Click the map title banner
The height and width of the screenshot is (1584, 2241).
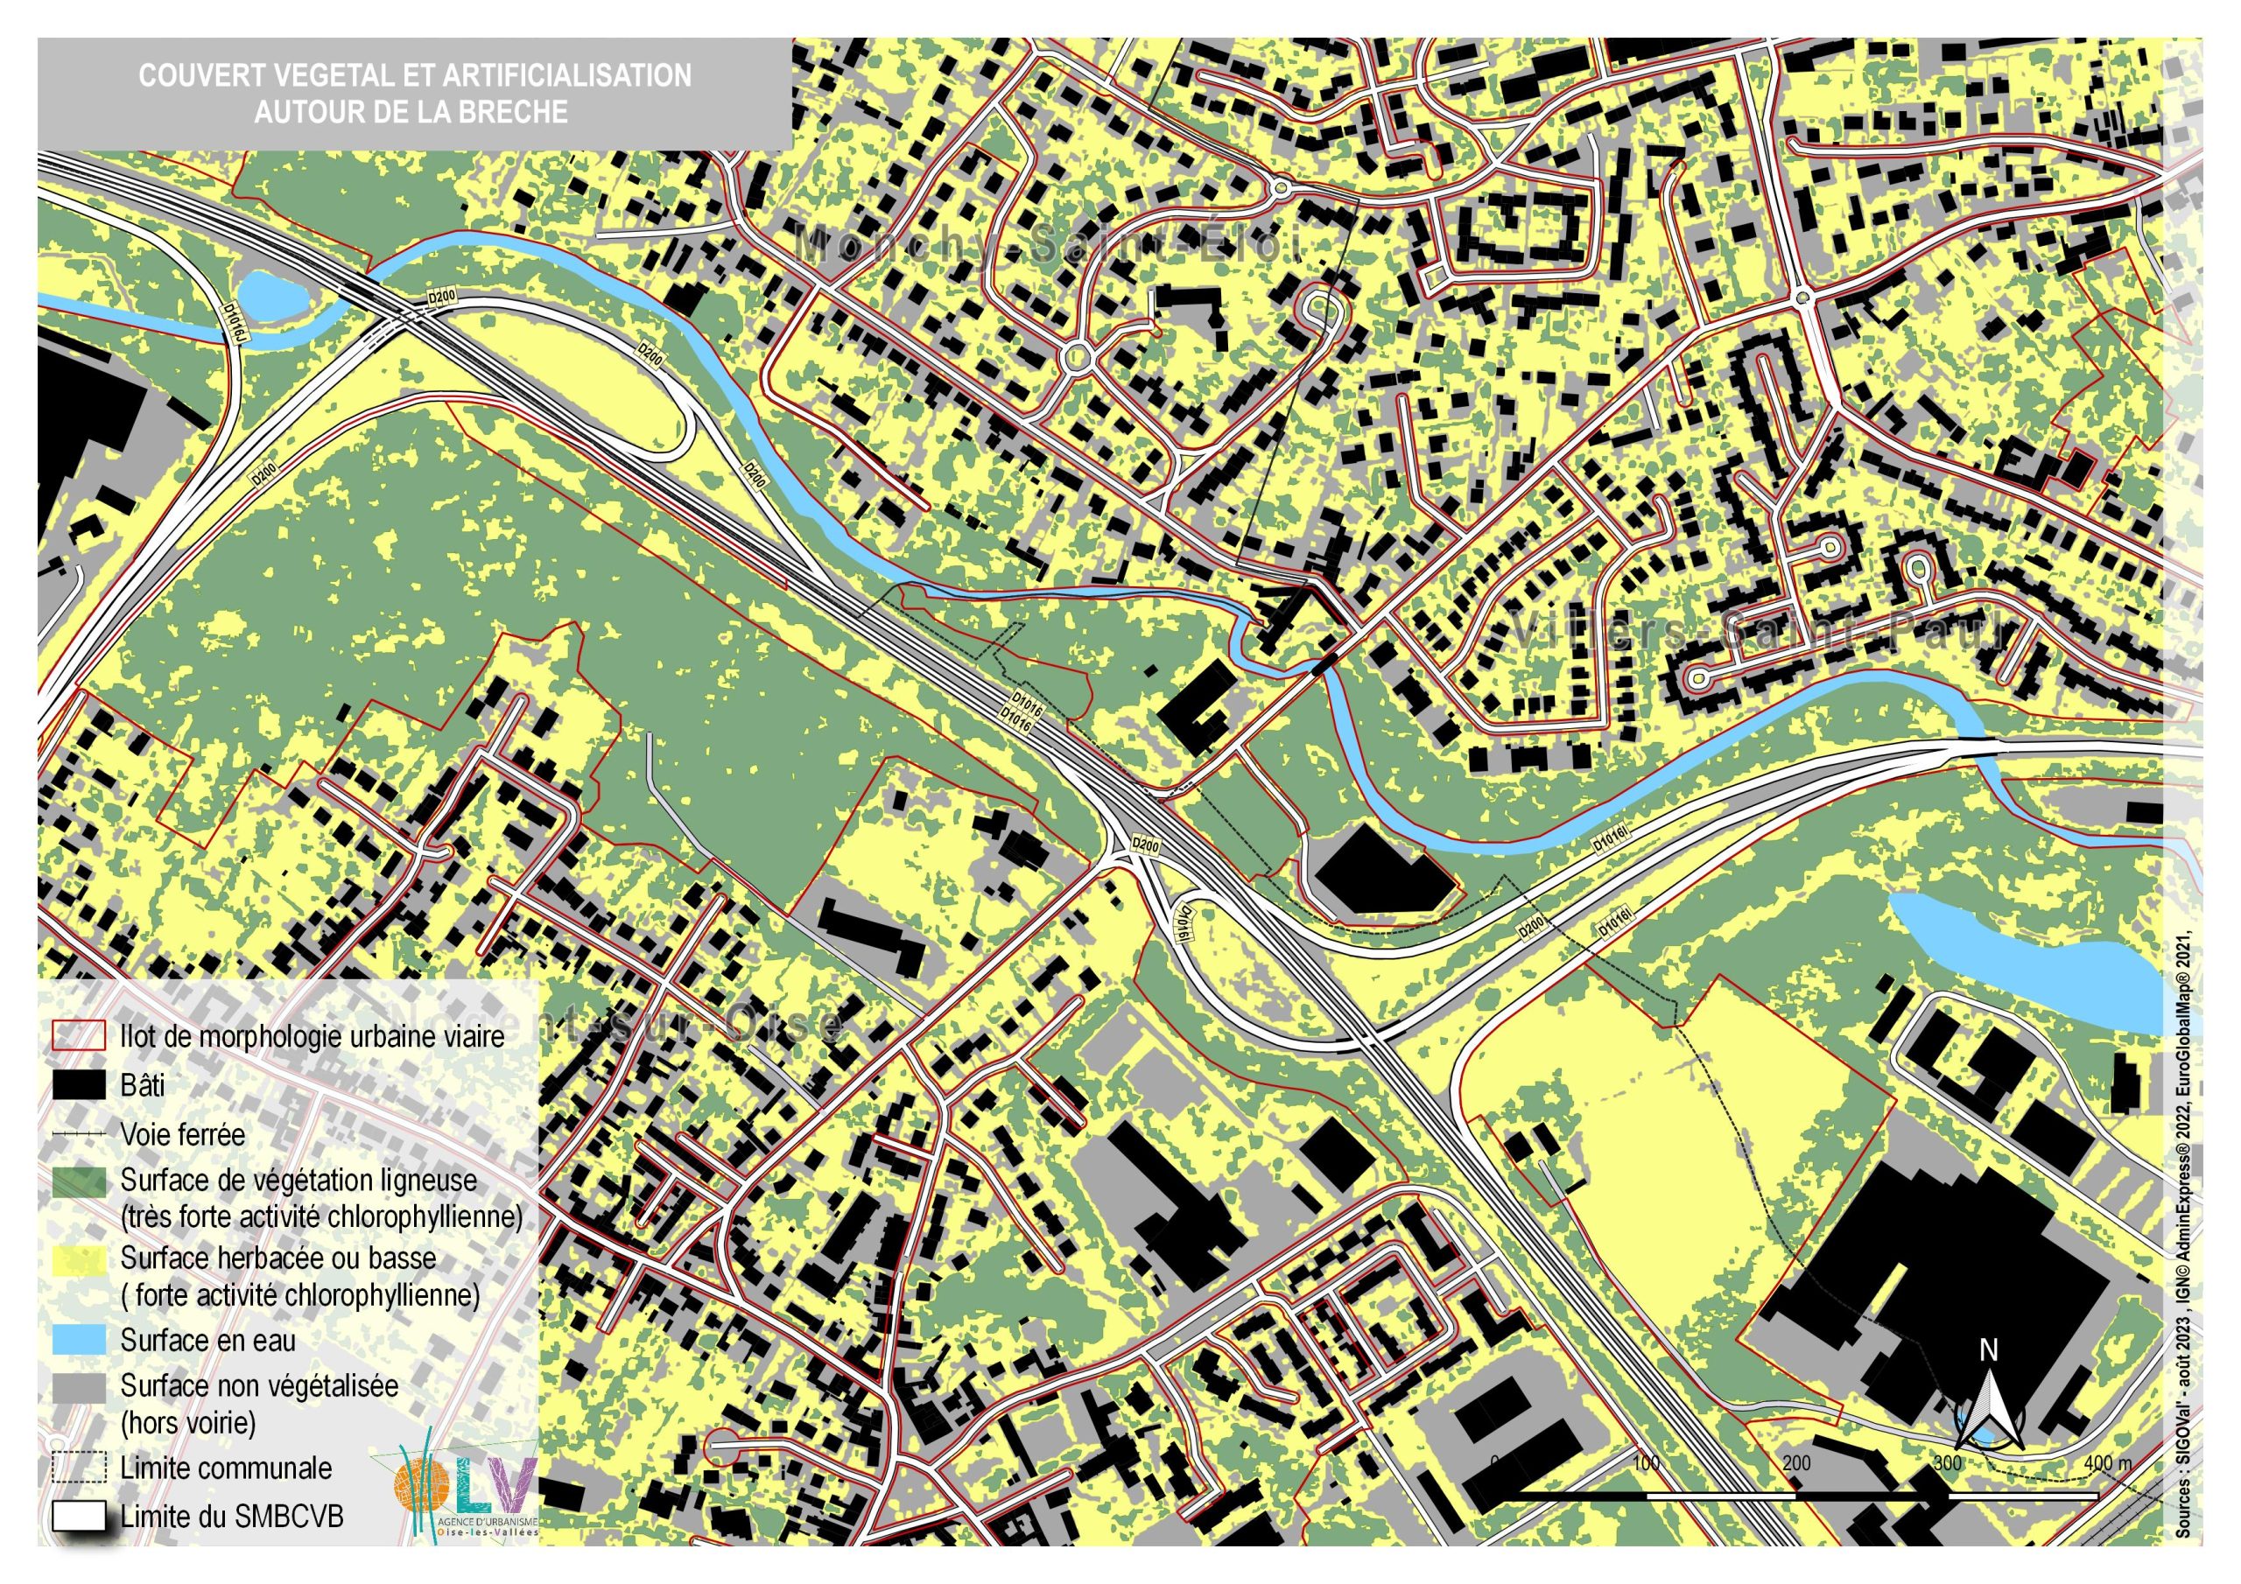[x=414, y=94]
